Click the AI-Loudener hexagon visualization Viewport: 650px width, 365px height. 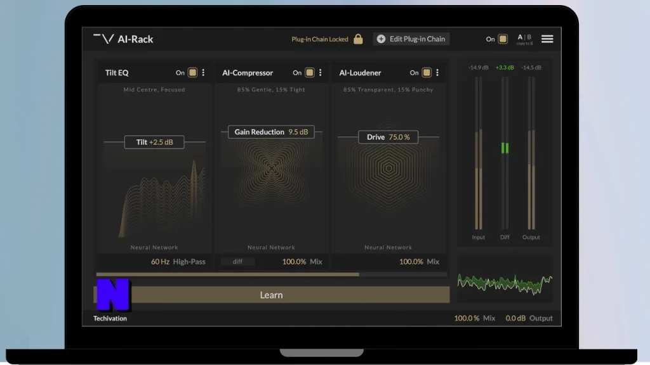(388, 169)
